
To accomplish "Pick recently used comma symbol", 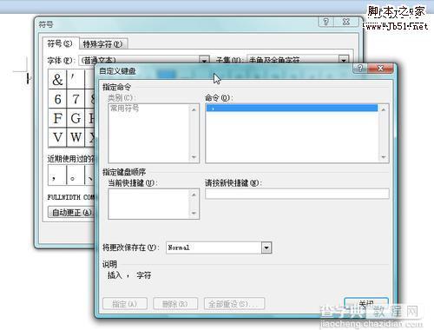I will pos(57,175).
